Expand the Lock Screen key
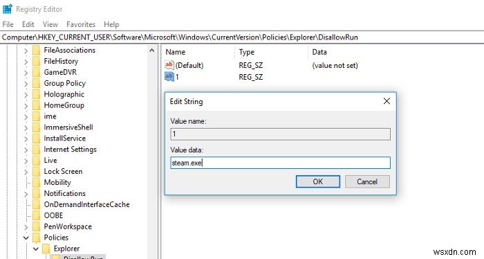Image resolution: width=484 pixels, height=259 pixels. point(26,172)
